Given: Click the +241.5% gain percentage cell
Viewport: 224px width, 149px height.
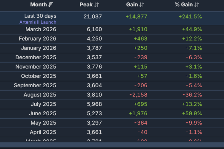Looking at the screenshot, I should point(190,17).
